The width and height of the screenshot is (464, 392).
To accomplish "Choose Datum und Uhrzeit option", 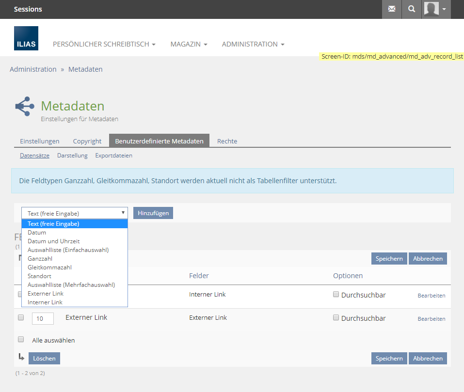I will coord(54,241).
